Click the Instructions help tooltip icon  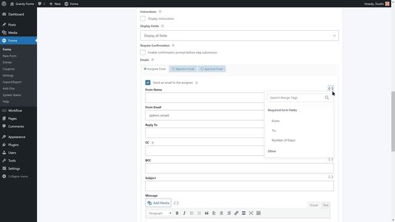pos(160,12)
